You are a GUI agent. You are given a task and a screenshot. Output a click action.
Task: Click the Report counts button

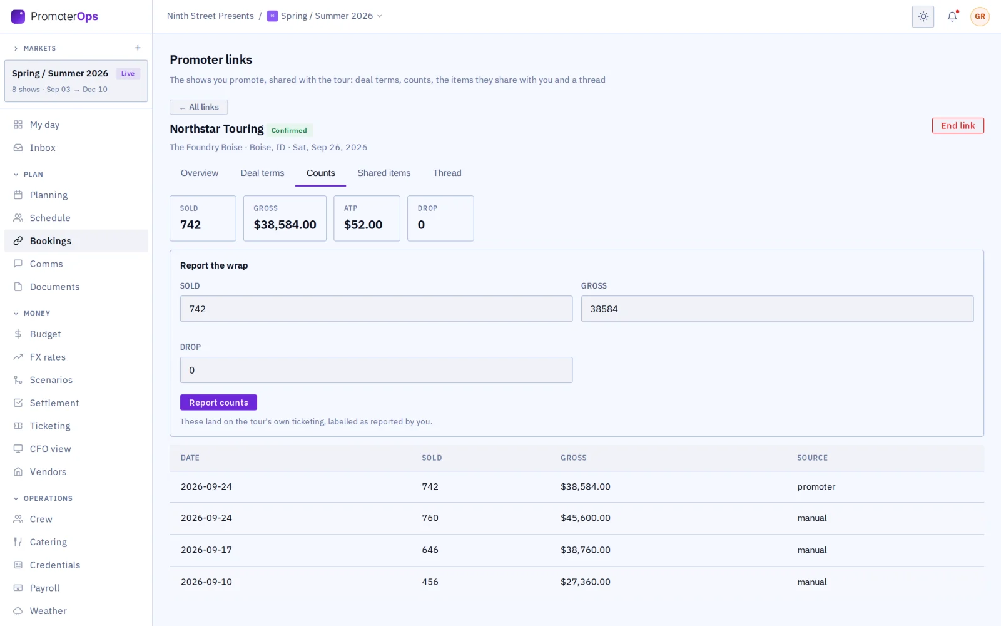coord(218,403)
